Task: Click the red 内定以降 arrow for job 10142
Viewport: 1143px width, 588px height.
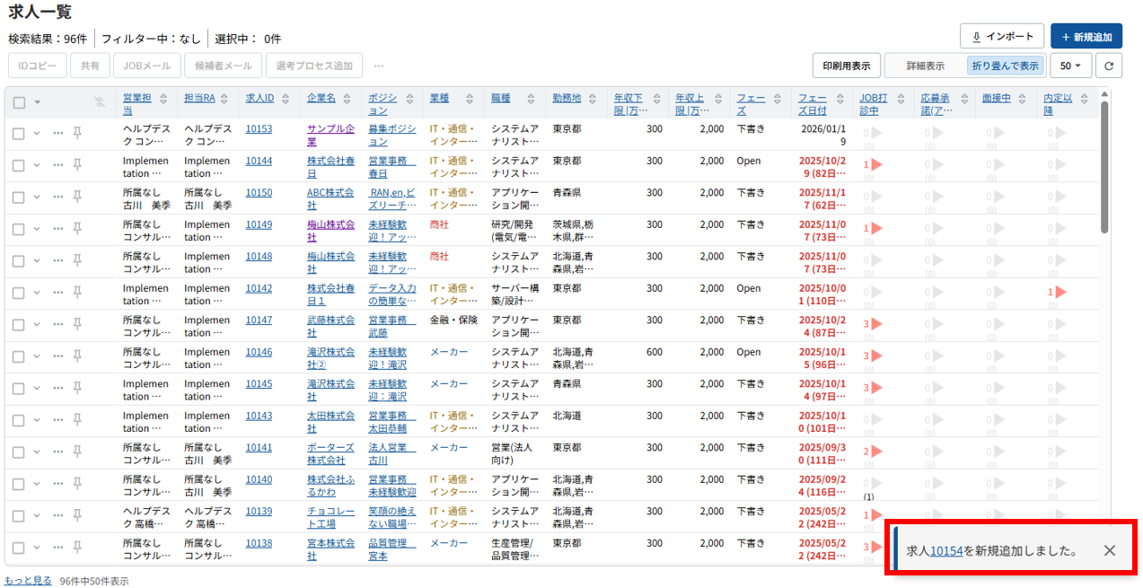Action: 1059,293
